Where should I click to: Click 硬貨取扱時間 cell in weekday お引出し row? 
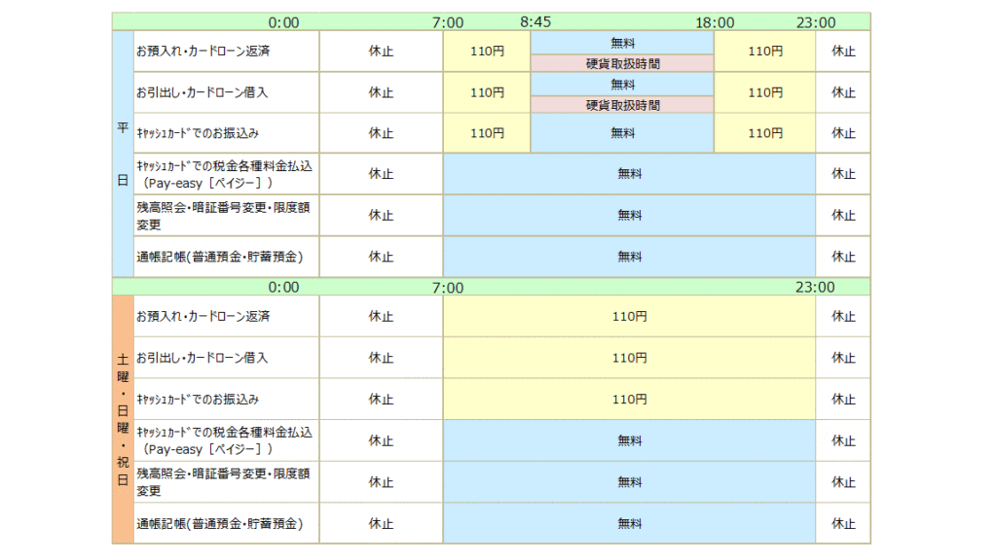point(622,105)
